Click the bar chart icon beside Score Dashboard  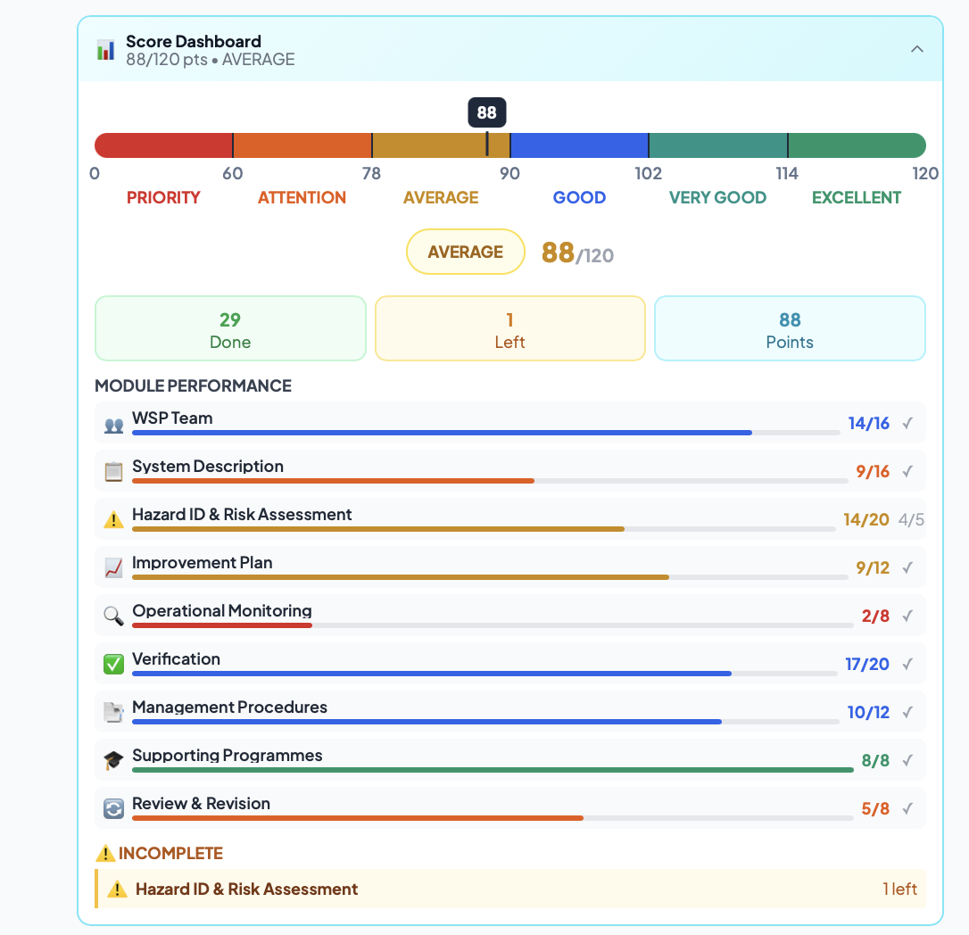tap(105, 50)
